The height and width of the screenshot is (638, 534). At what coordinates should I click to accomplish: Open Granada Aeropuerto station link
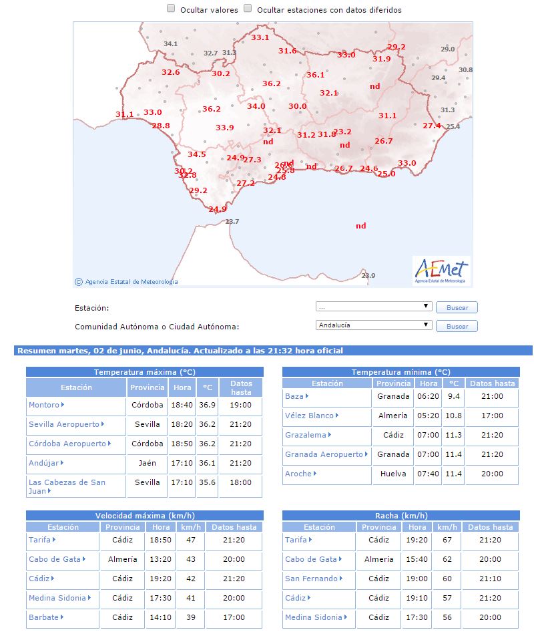(x=324, y=454)
